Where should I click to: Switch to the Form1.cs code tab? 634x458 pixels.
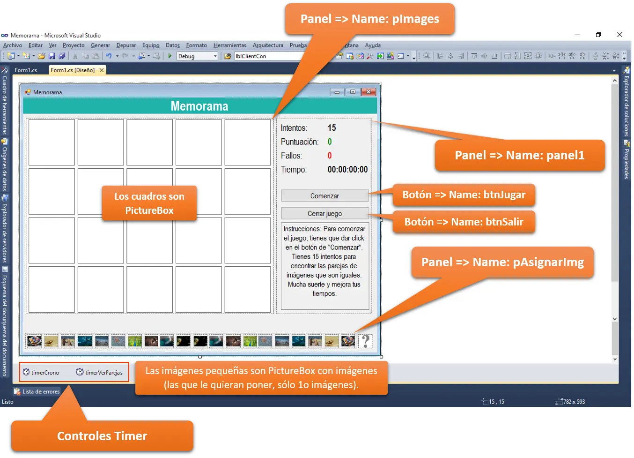26,70
